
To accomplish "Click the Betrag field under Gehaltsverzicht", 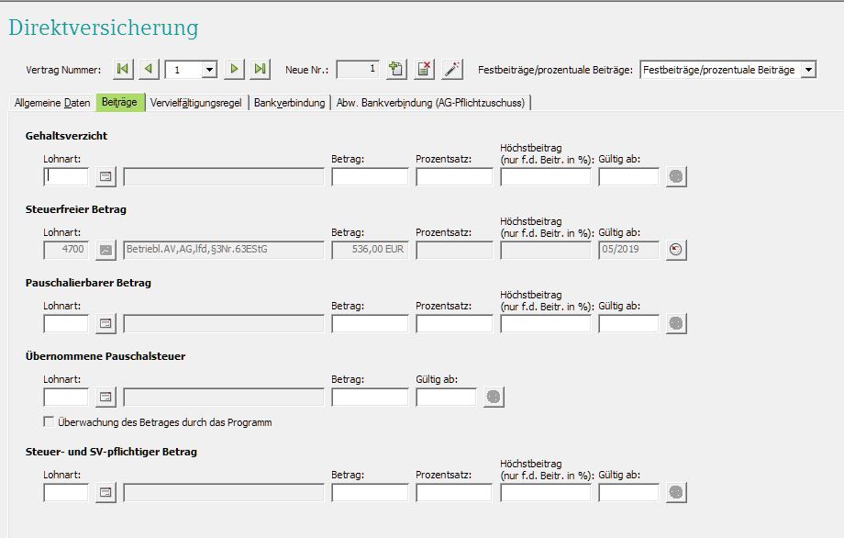I will coord(370,176).
